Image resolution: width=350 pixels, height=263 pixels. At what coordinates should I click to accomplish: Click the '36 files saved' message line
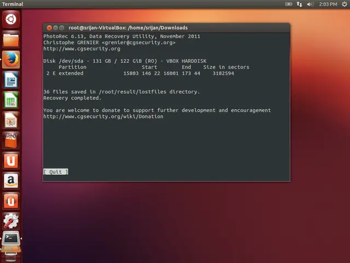pyautogui.click(x=121, y=92)
